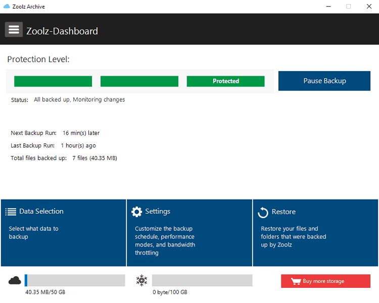Click the middle green protection level bar

coord(139,81)
